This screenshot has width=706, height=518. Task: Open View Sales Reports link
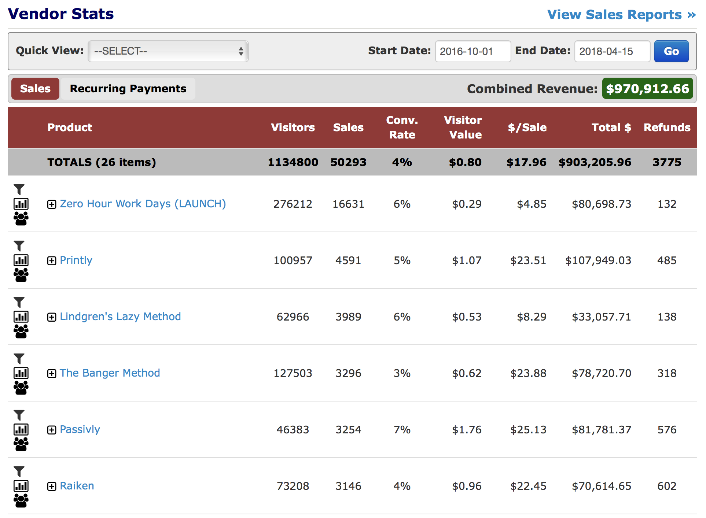pos(621,15)
